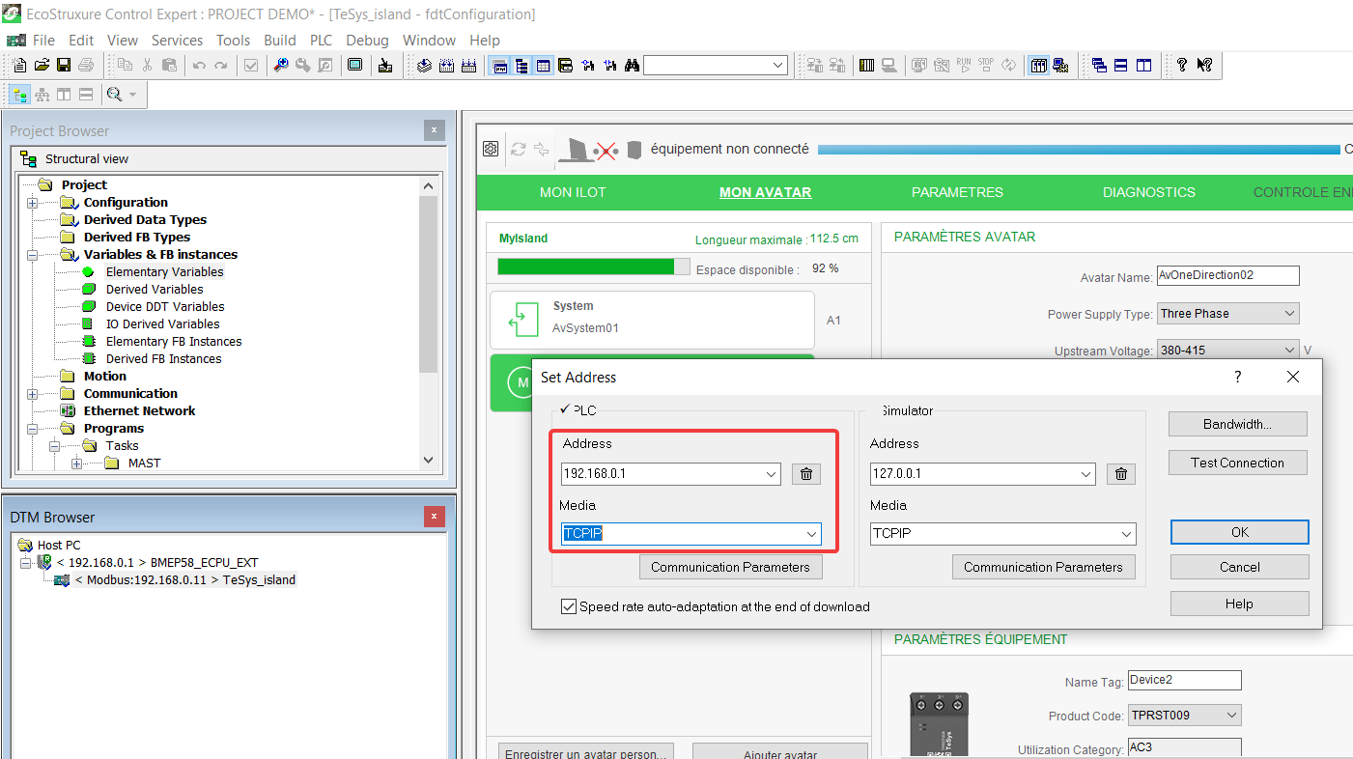The width and height of the screenshot is (1353, 759).
Task: Open the Debug menu
Action: pyautogui.click(x=367, y=40)
